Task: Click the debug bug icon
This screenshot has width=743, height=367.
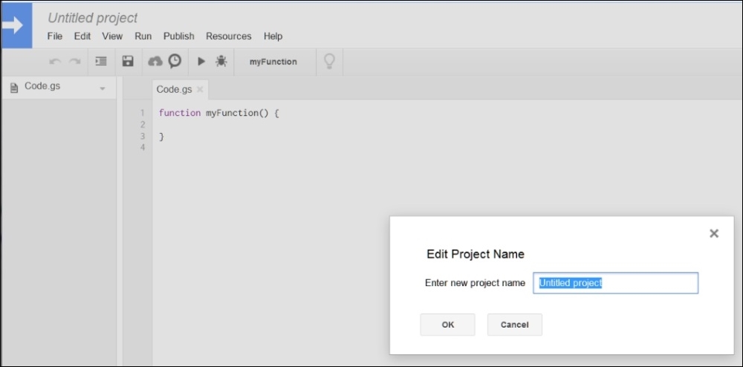Action: click(221, 61)
